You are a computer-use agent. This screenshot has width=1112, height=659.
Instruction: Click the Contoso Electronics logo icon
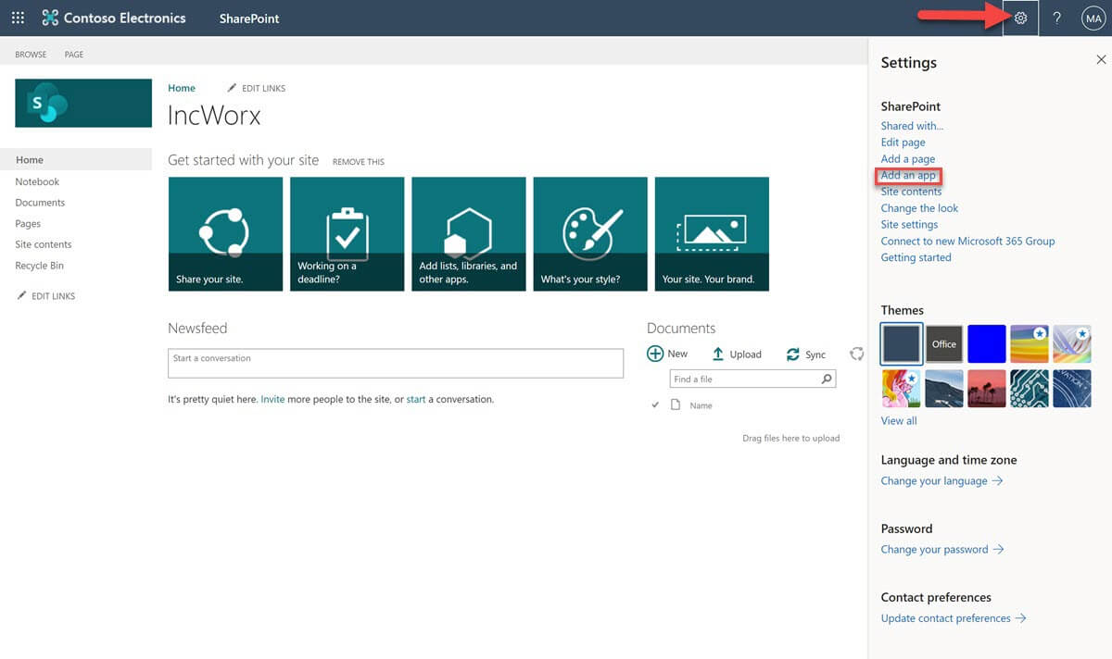[x=50, y=18]
